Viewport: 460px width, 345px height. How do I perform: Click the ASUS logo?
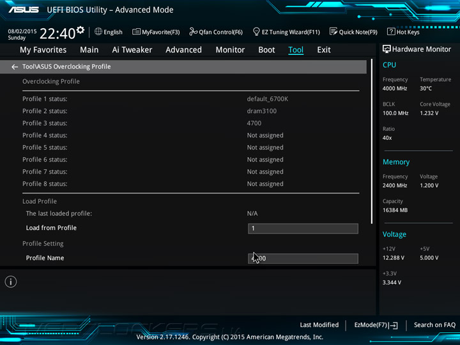tap(24, 10)
